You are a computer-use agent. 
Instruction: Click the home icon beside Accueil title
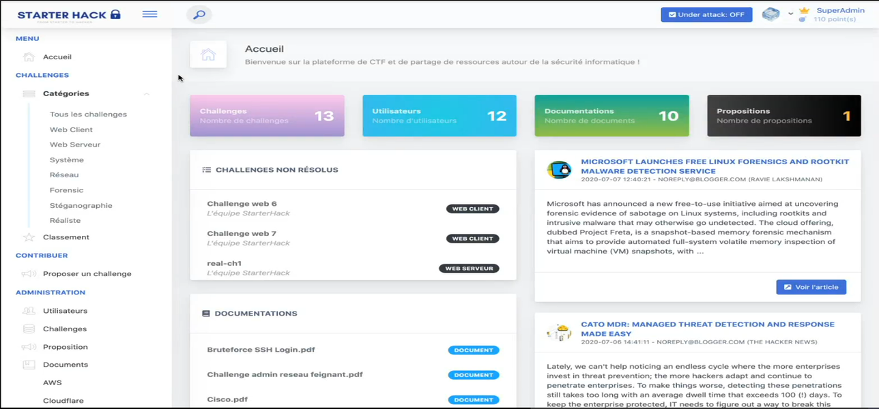coord(208,55)
